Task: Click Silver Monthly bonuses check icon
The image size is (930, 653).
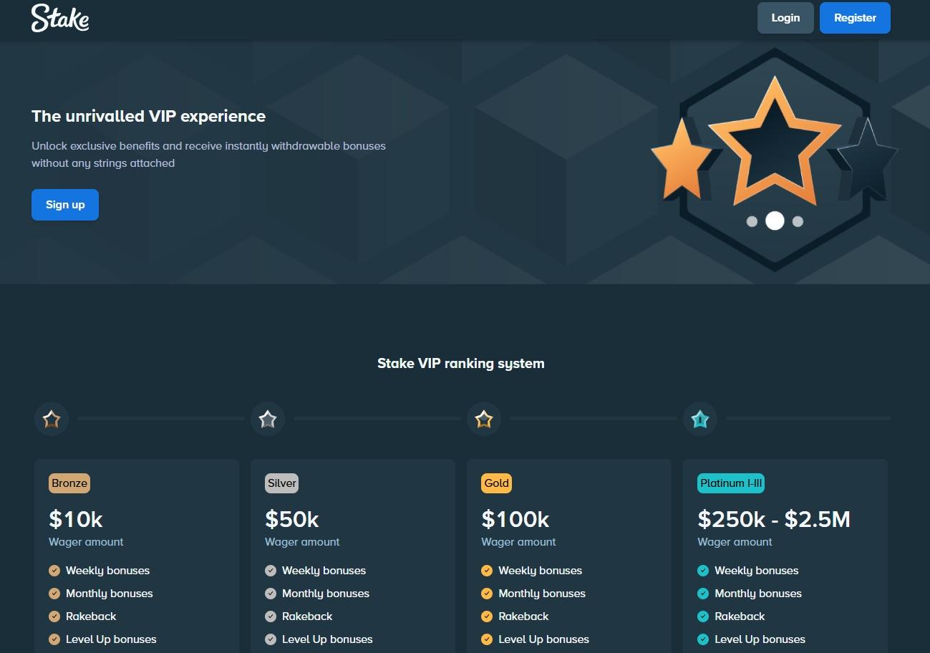Action: point(271,594)
